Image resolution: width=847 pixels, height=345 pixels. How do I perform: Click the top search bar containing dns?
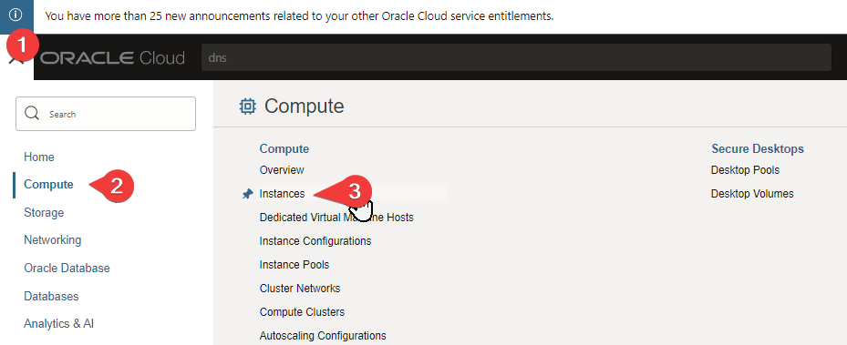516,57
